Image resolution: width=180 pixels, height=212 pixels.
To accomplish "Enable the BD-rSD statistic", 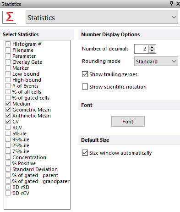I will coord(8,187).
